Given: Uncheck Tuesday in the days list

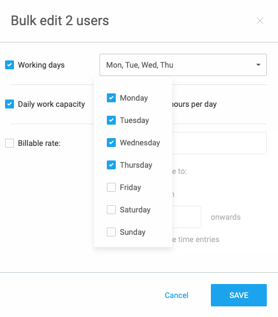Looking at the screenshot, I should click(x=111, y=120).
